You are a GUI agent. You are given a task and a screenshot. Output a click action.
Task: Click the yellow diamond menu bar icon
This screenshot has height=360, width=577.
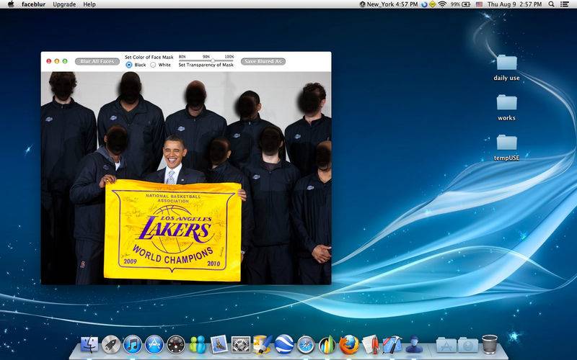(x=433, y=4)
